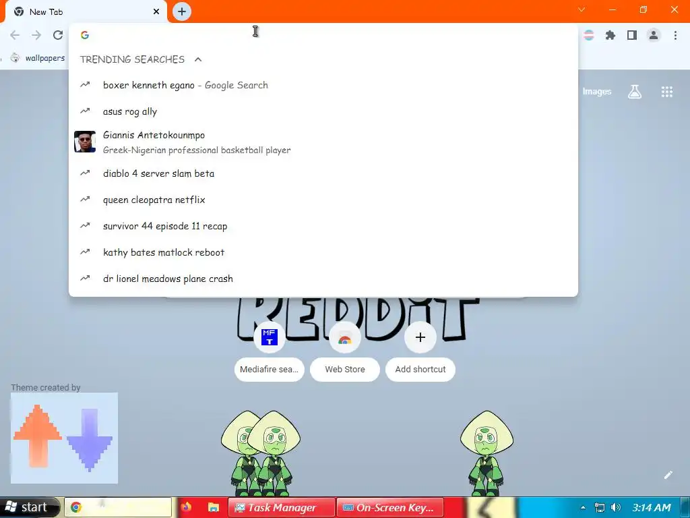Select 'boxer kenneth egano' suggestion
Screen dimensions: 690x518
coord(323,86)
